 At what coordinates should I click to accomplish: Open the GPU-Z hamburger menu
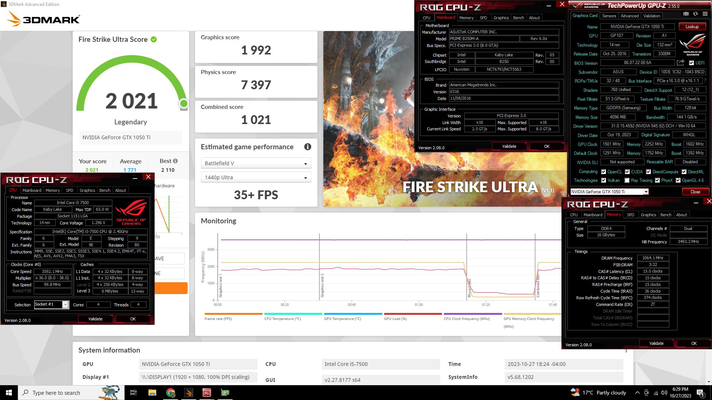(x=705, y=14)
